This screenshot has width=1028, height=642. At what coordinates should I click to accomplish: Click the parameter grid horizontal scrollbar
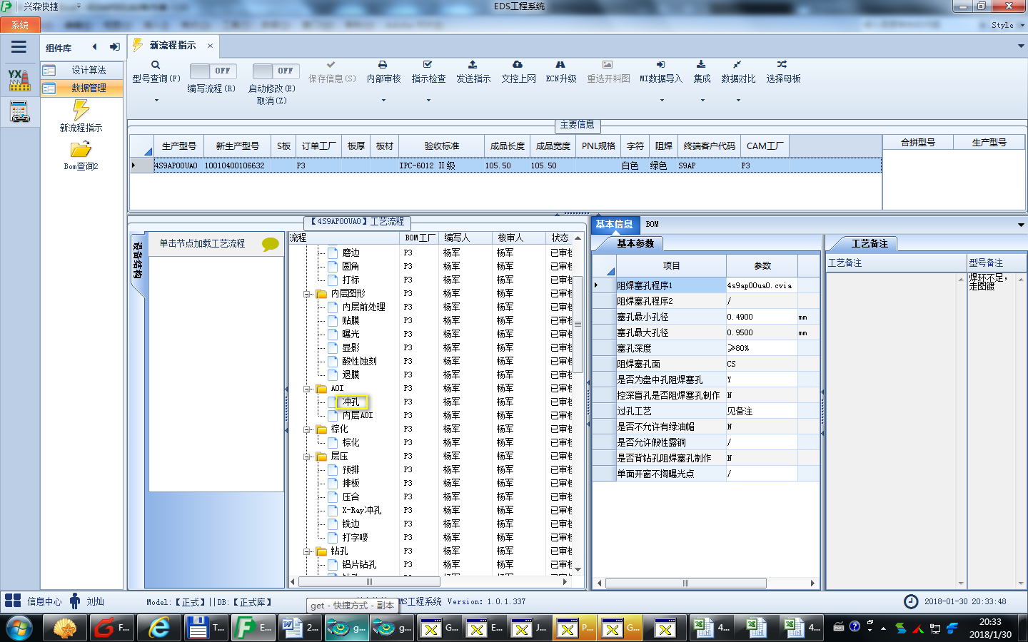pos(685,583)
